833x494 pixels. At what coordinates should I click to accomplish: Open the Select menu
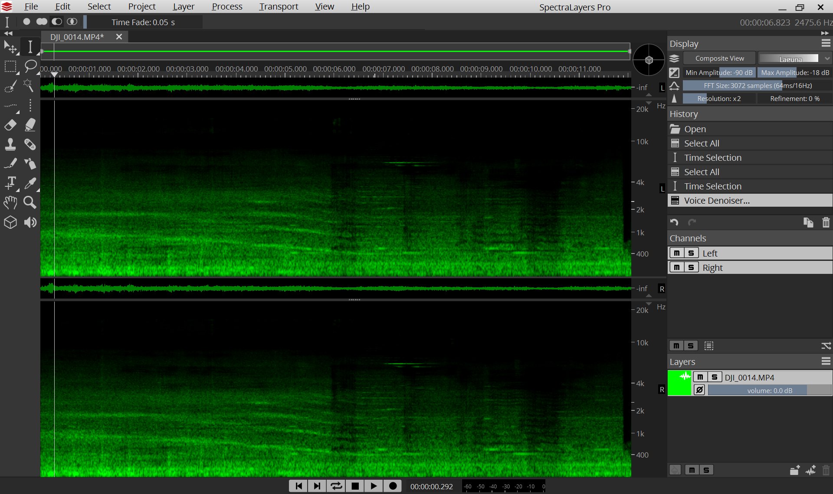99,6
